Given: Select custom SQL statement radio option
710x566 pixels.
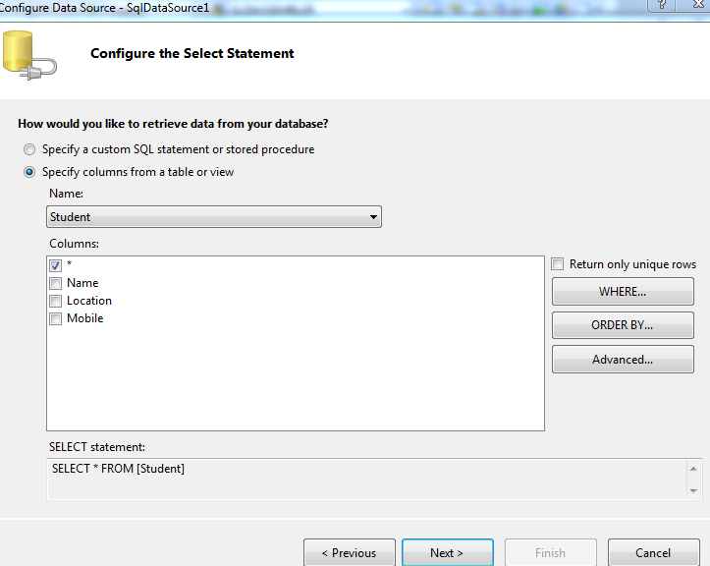Looking at the screenshot, I should (x=29, y=149).
